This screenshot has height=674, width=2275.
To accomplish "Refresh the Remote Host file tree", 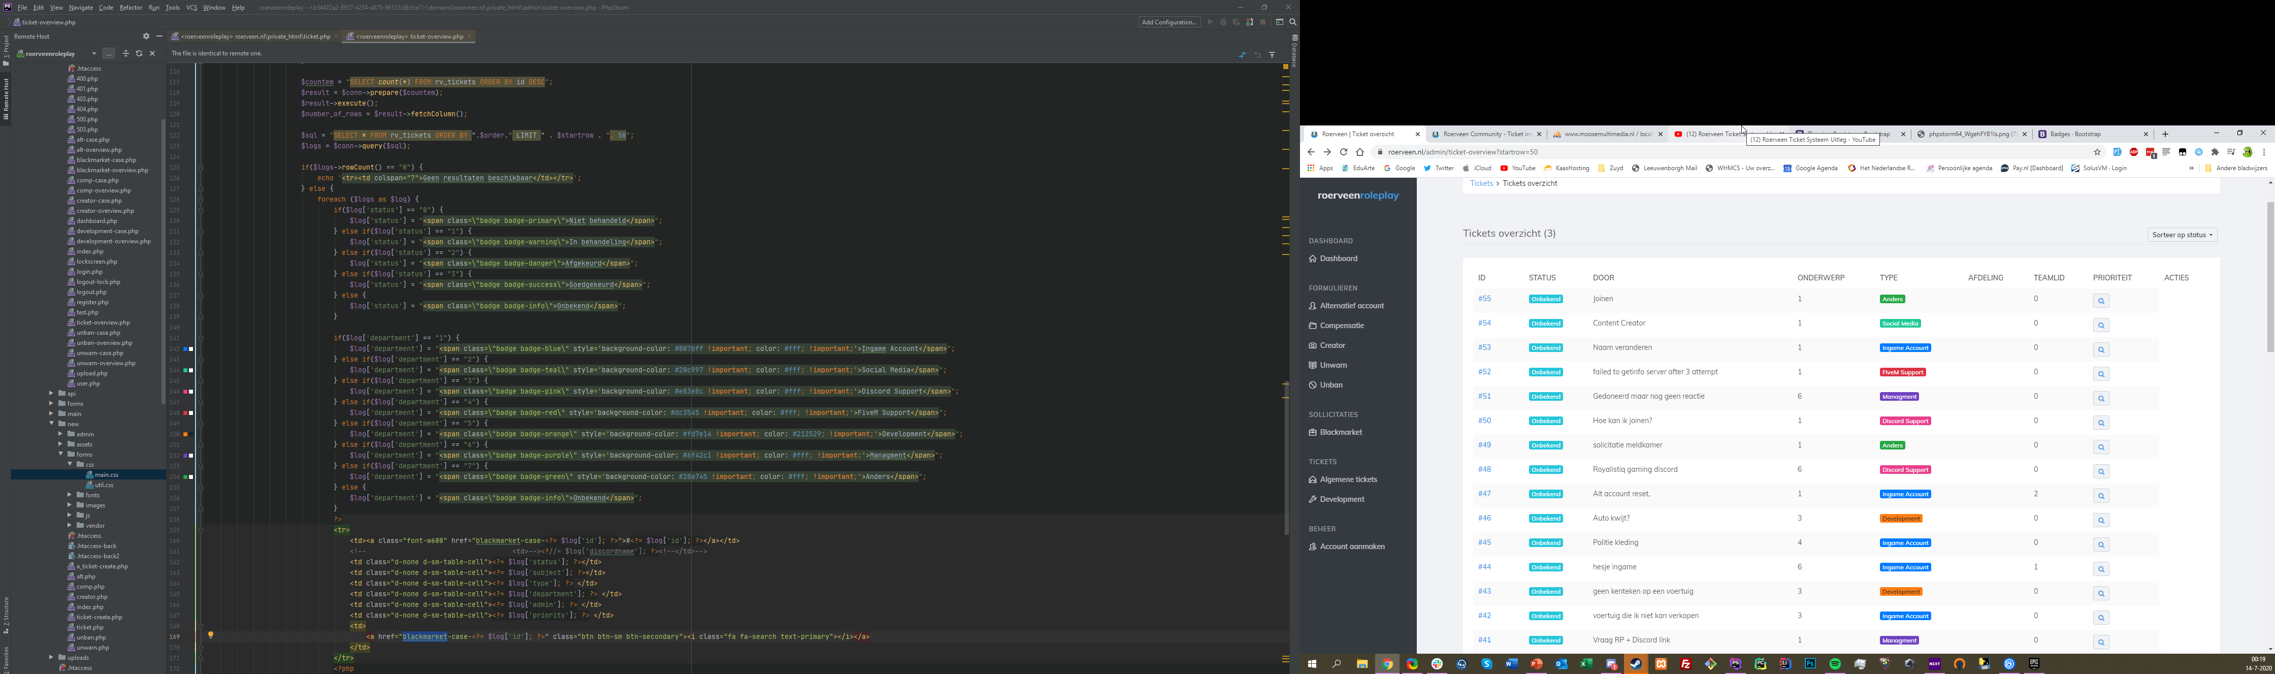I will tap(139, 54).
